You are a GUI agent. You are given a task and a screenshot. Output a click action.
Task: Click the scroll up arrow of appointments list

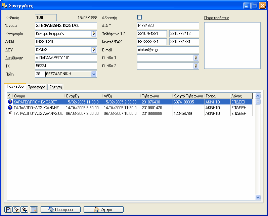click(x=258, y=96)
